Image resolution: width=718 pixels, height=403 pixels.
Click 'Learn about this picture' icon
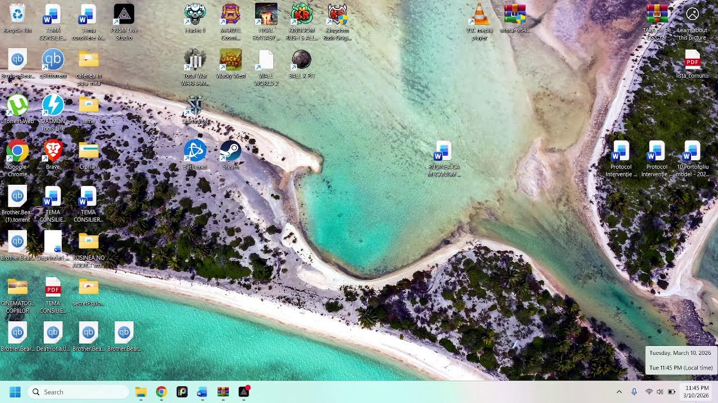click(693, 22)
